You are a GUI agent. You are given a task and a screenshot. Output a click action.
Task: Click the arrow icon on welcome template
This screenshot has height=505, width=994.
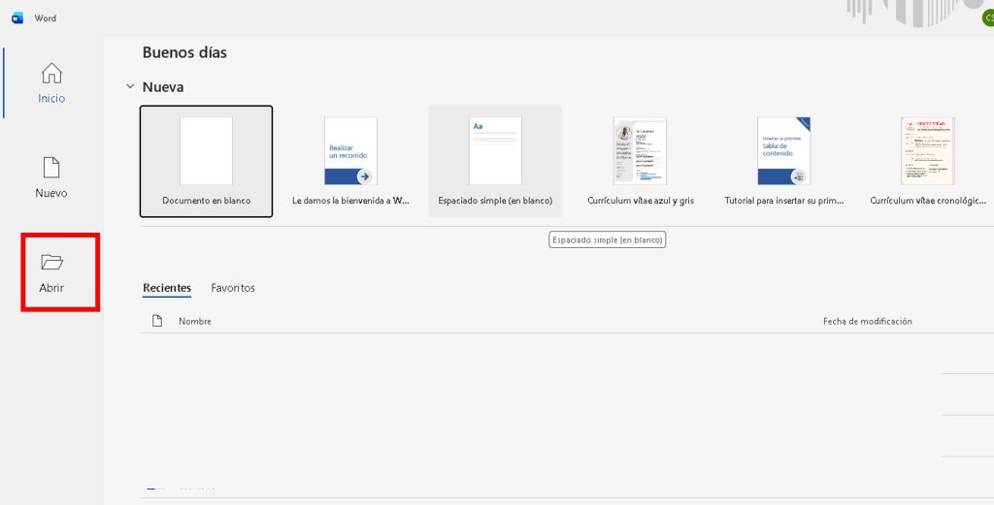click(365, 175)
